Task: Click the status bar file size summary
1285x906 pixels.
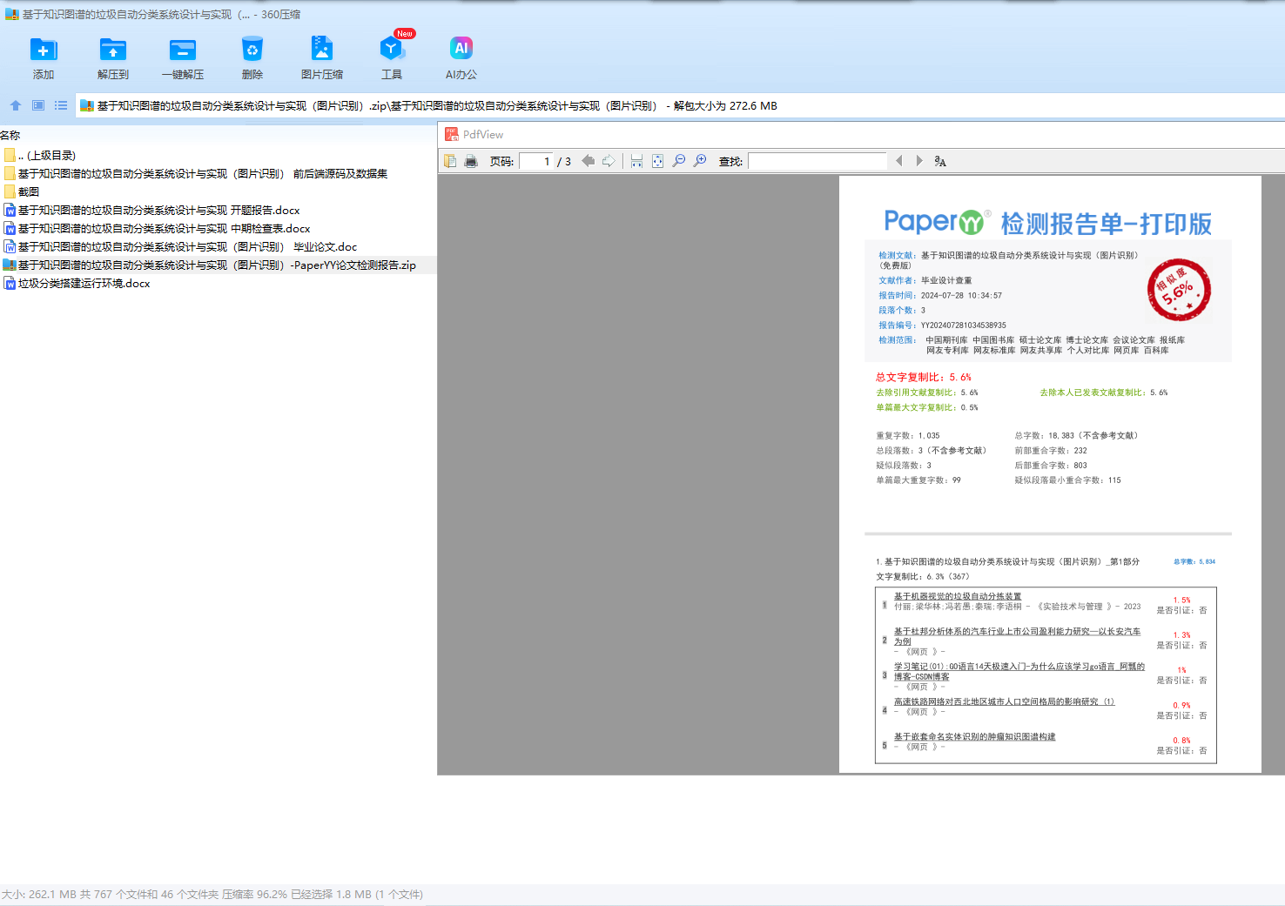Action: pos(212,894)
